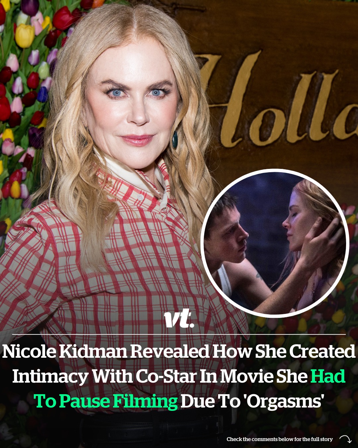The height and width of the screenshot is (448, 358).
Task: Click 'Check the comments below for the full story'
Action: click(279, 439)
